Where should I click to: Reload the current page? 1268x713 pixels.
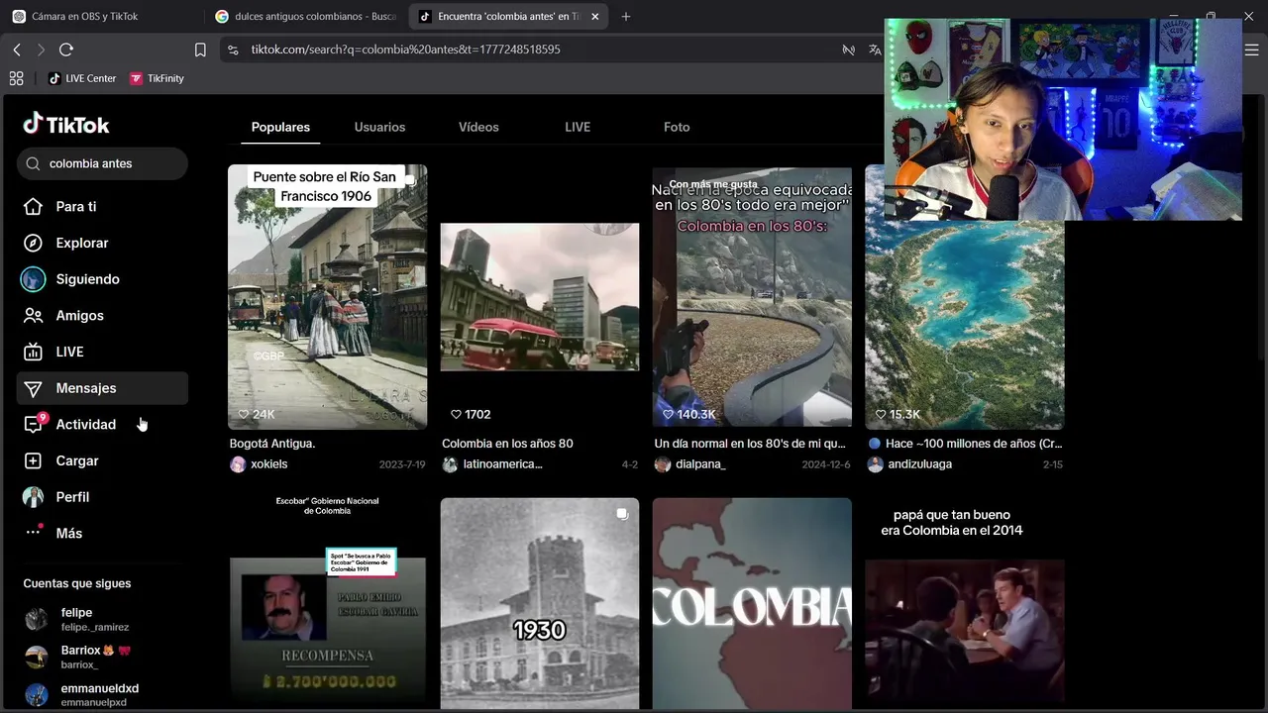click(x=66, y=50)
